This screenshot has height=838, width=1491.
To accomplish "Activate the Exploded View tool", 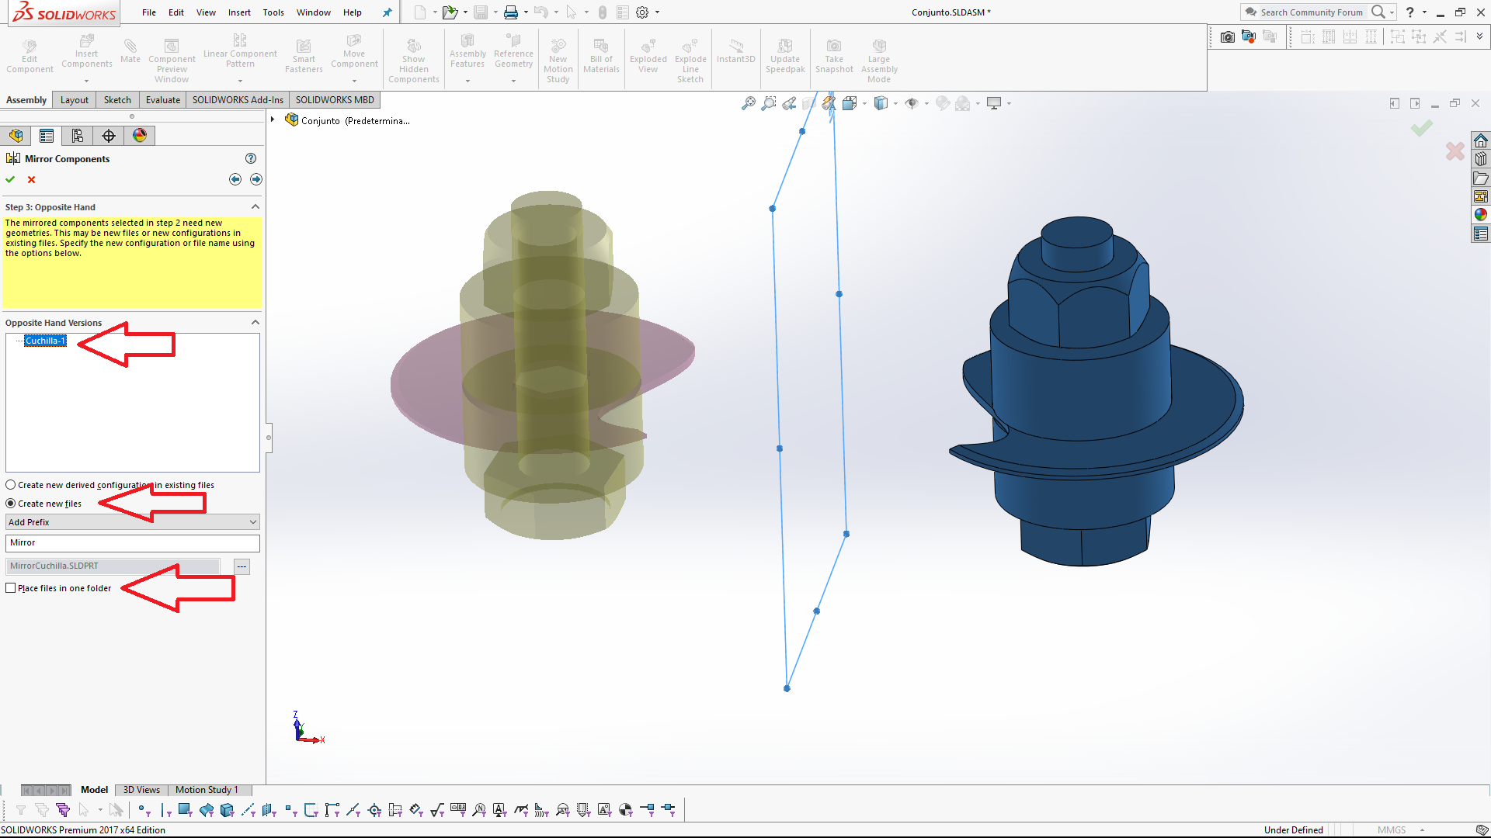I will point(648,54).
